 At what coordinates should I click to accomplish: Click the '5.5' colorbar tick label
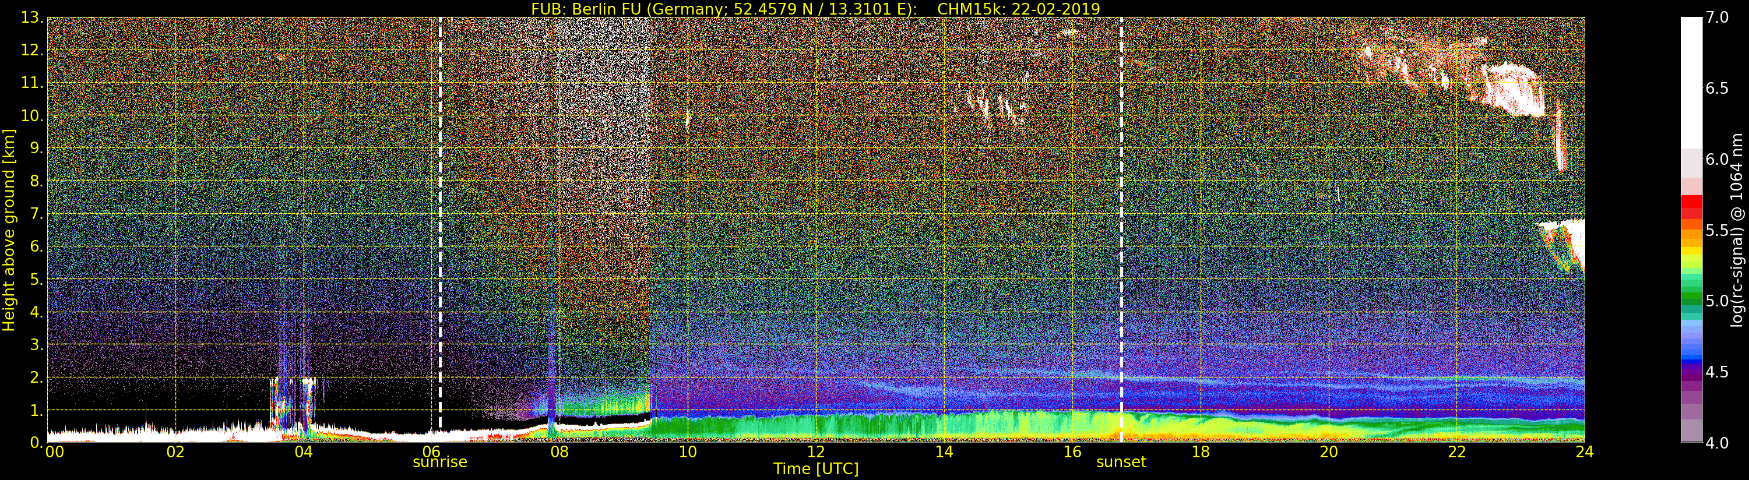[1717, 230]
